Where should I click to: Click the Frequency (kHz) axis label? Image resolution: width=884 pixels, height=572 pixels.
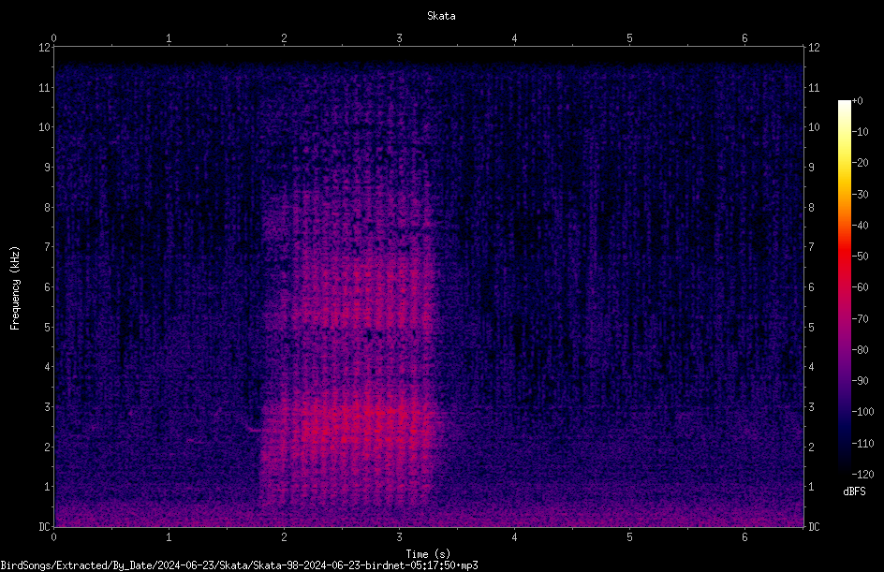pyautogui.click(x=15, y=288)
